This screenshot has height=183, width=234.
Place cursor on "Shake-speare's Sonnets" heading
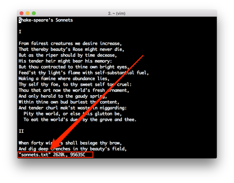pyautogui.click(x=46, y=20)
